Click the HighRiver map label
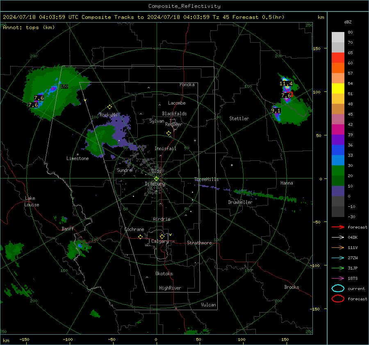 [x=170, y=288]
